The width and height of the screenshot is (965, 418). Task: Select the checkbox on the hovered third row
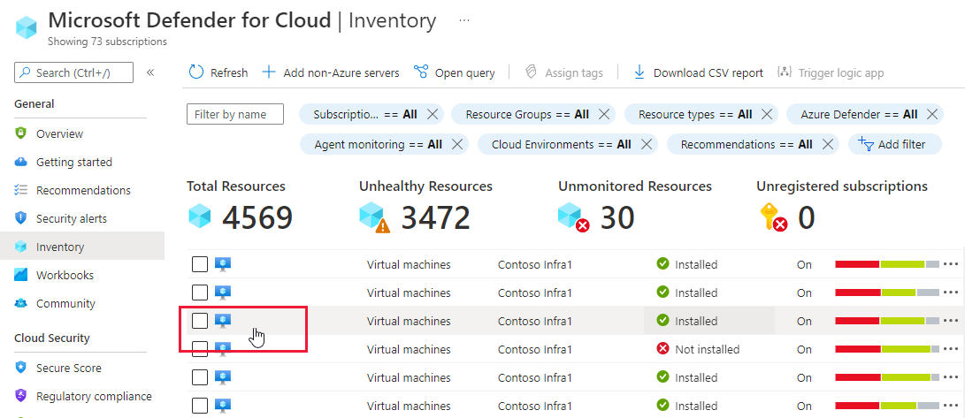coord(200,321)
